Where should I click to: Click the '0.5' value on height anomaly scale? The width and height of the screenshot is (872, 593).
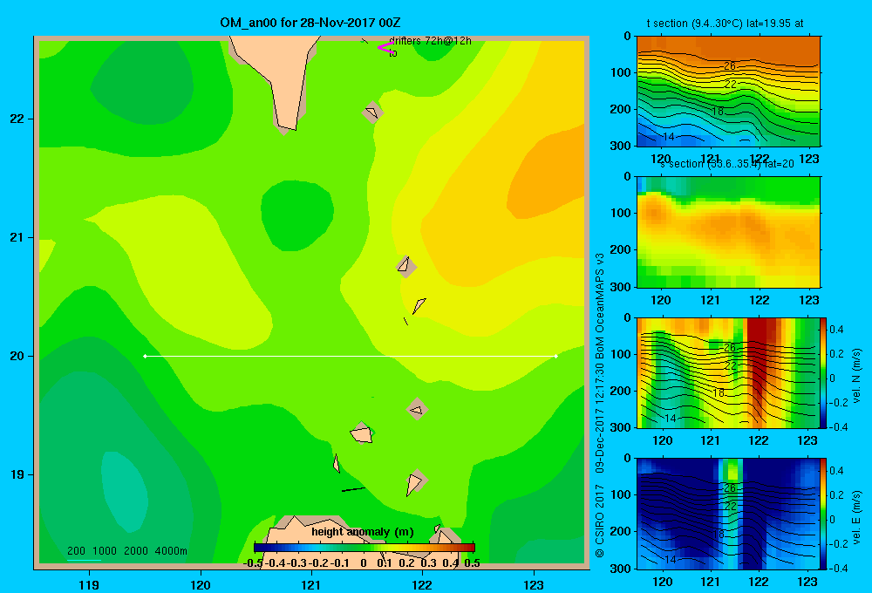[472, 562]
